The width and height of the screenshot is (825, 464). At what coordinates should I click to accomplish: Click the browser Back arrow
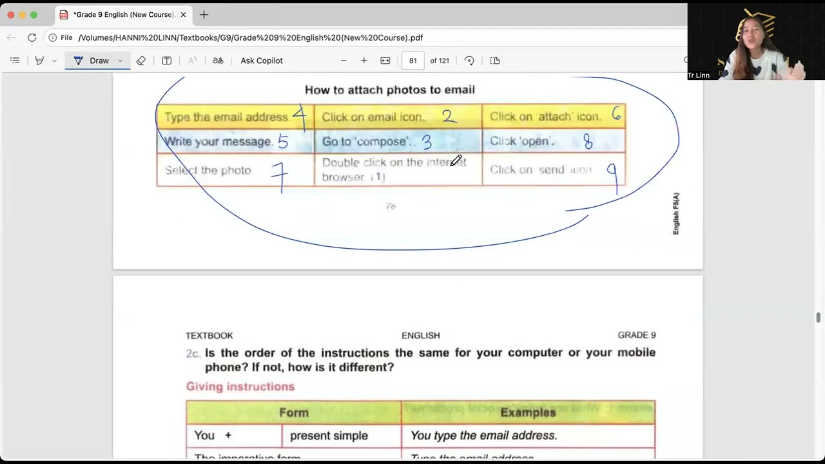pyautogui.click(x=11, y=37)
